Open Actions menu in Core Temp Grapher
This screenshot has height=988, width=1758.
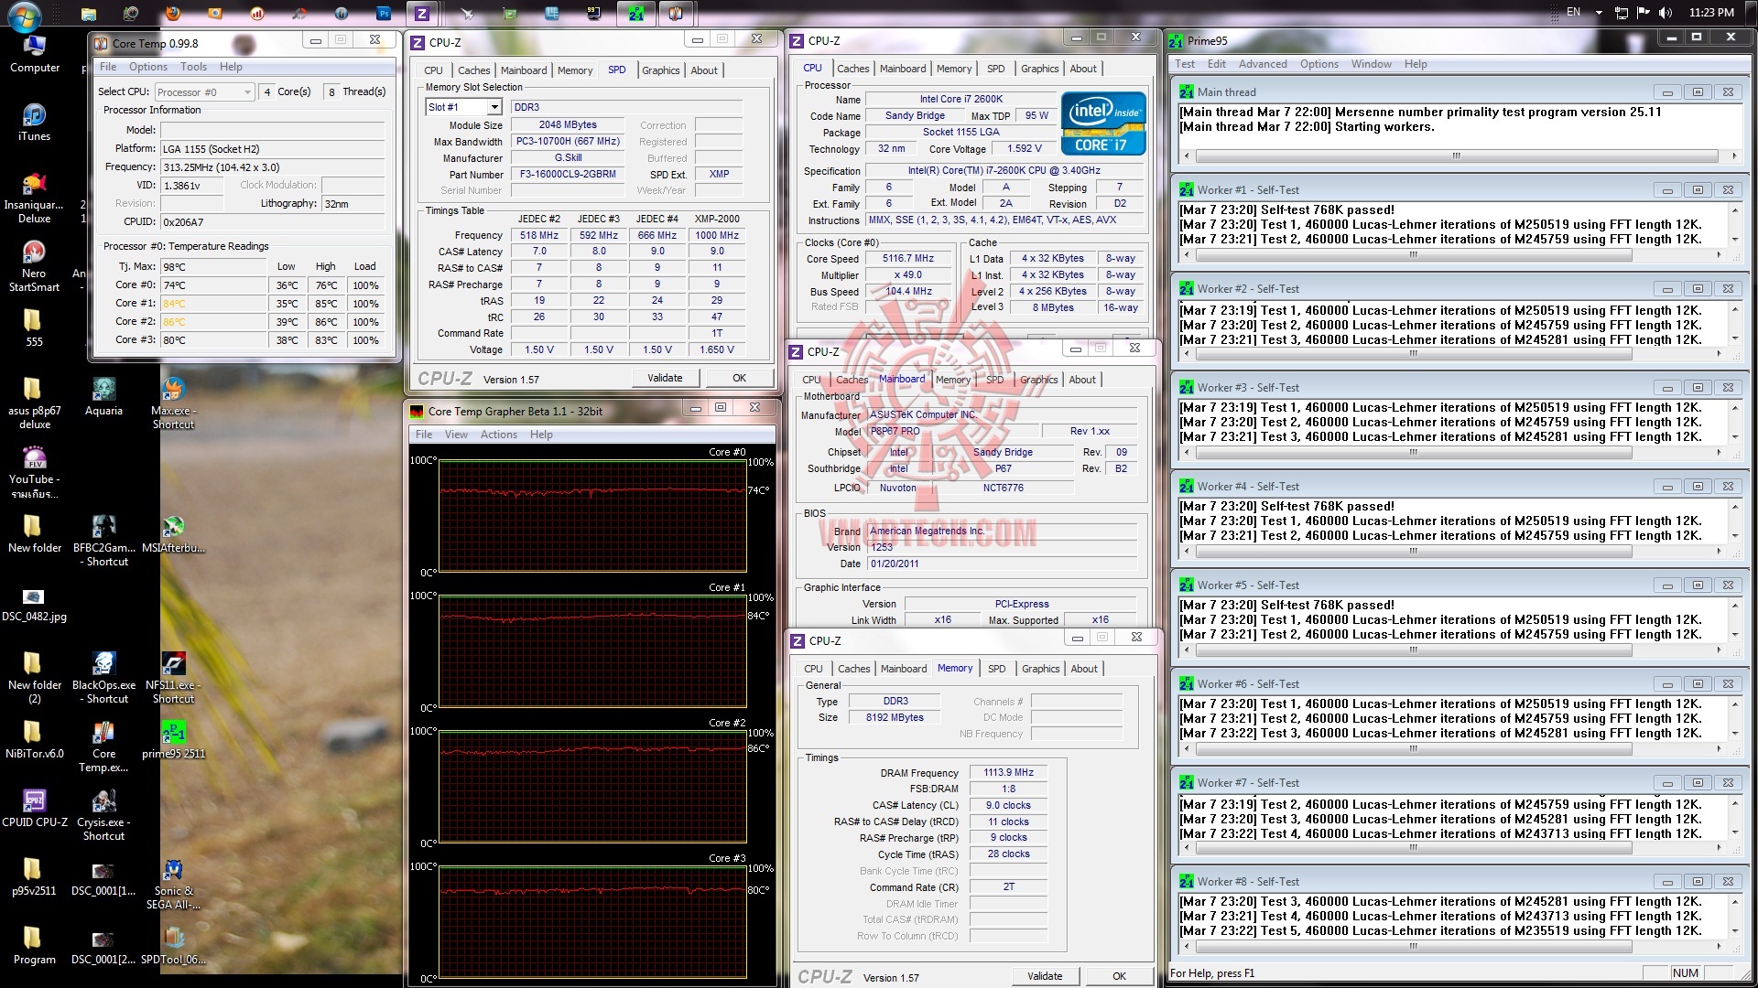coord(498,435)
